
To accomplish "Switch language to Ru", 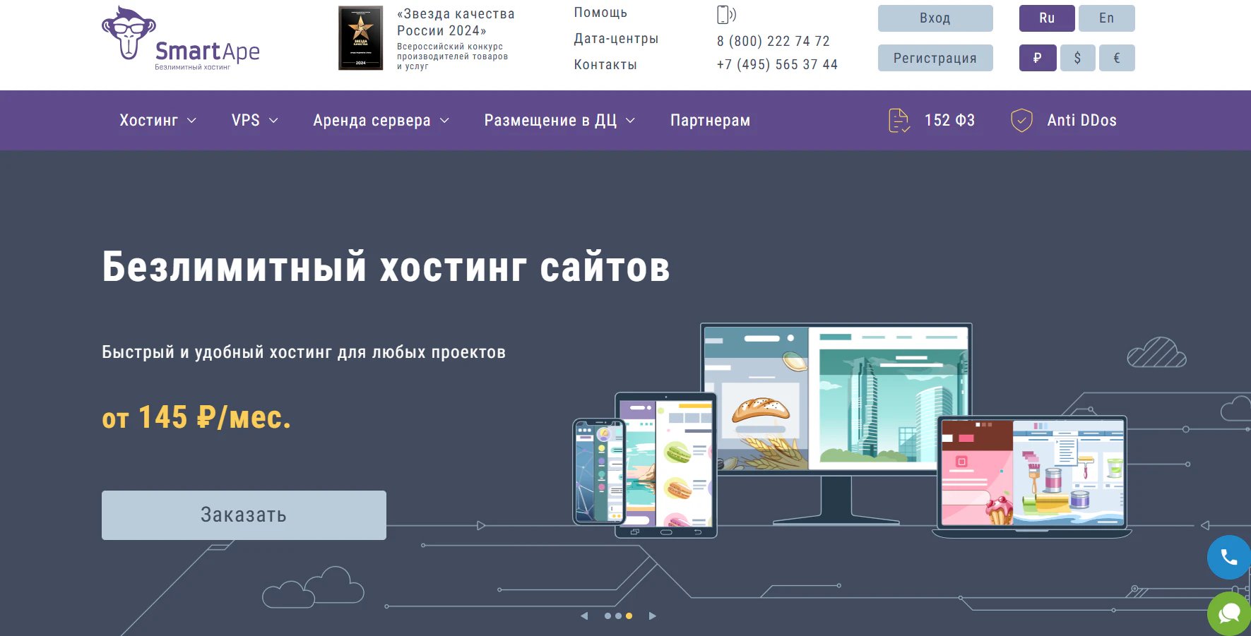I will [1047, 18].
